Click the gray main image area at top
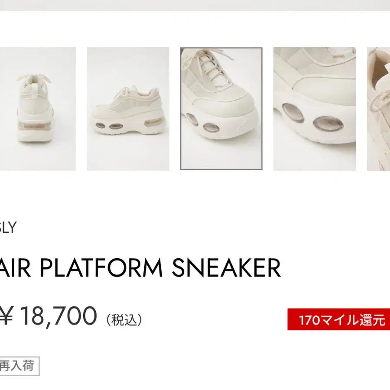 [195, 5]
